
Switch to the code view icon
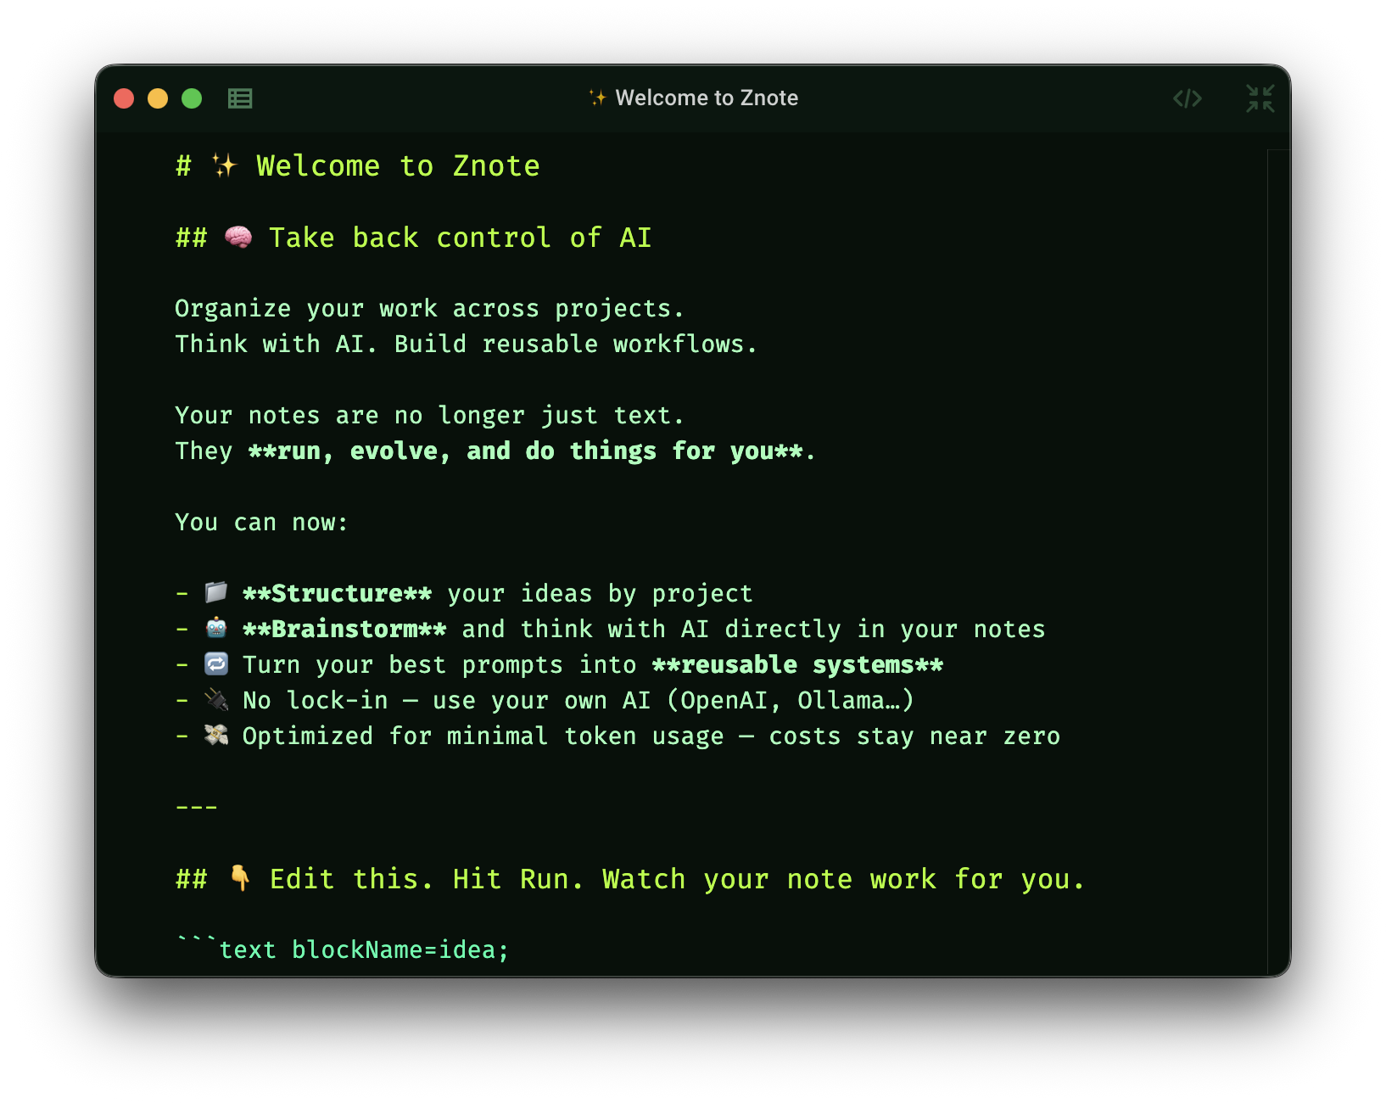[x=1188, y=98]
